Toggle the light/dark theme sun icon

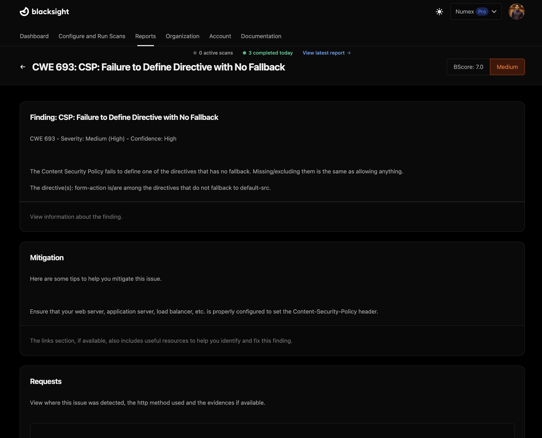pos(439,12)
